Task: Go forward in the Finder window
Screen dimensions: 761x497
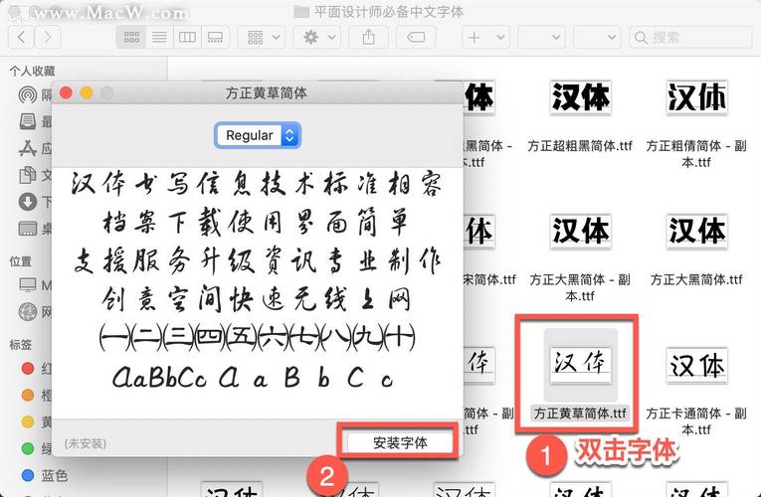Action: tap(47, 38)
